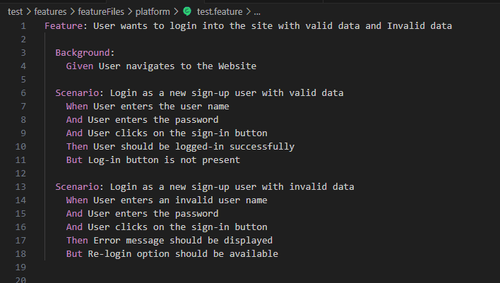Screen dimensions: 500x283
Task: Select the 'features' breadcrumb segment
Action: pos(50,12)
